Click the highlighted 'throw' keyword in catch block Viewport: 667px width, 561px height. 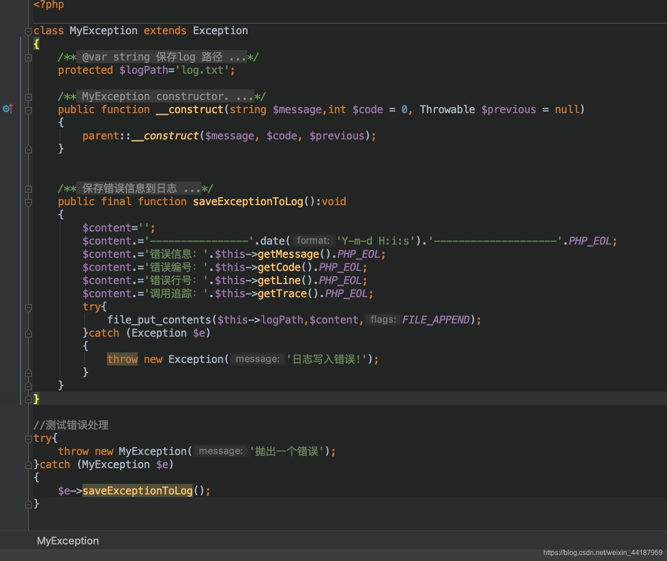(x=122, y=359)
